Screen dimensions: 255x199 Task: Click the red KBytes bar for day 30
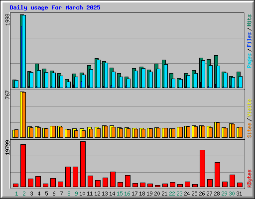(x=232, y=181)
